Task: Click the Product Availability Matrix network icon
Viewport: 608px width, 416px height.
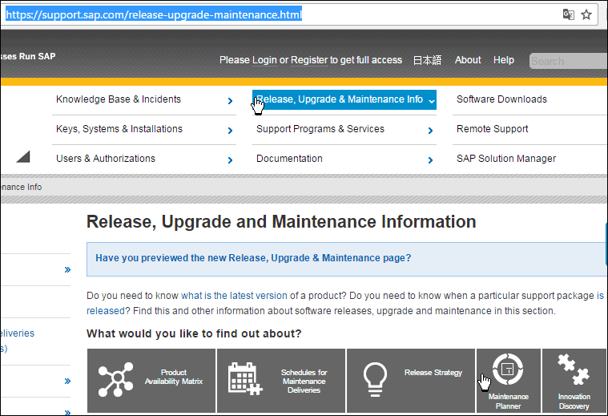Action: coord(117,380)
